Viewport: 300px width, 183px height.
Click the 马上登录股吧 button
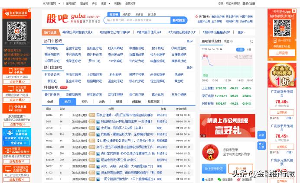tap(214, 169)
